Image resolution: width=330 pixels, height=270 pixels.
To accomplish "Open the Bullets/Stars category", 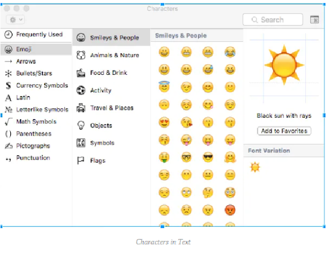I will tap(36, 73).
